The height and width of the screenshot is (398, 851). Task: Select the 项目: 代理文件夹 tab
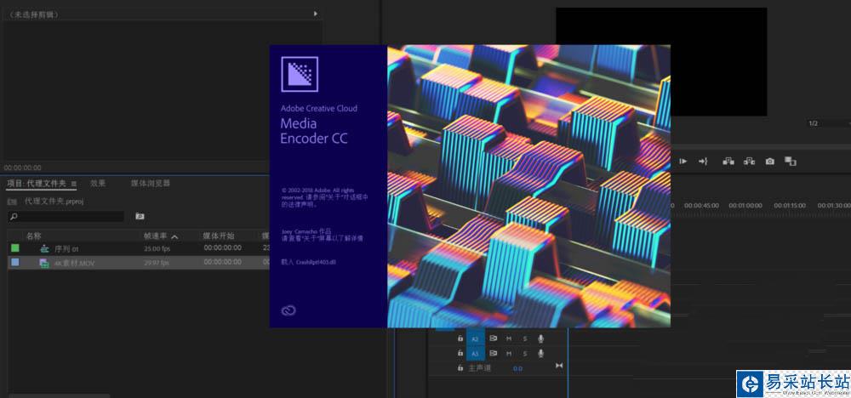coord(37,184)
